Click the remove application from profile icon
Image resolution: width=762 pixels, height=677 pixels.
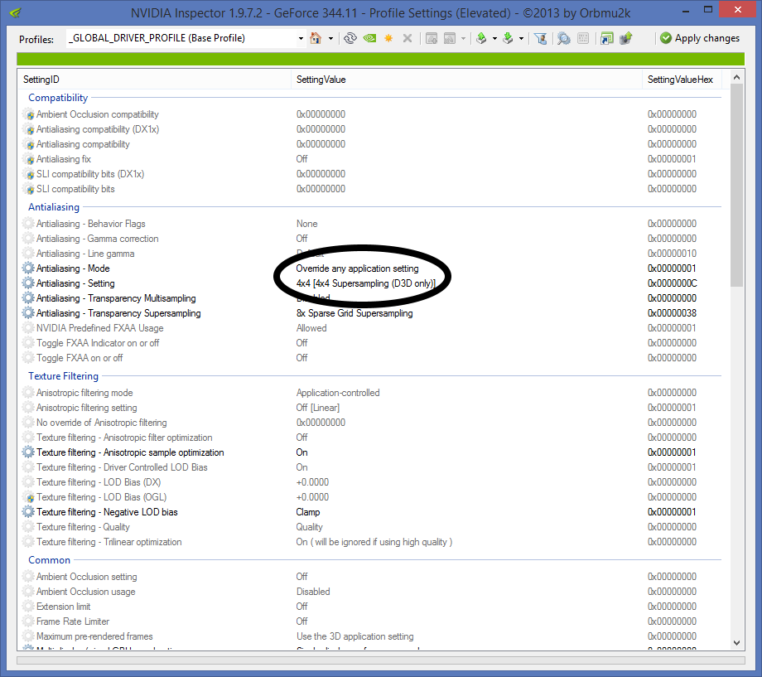[x=450, y=38]
